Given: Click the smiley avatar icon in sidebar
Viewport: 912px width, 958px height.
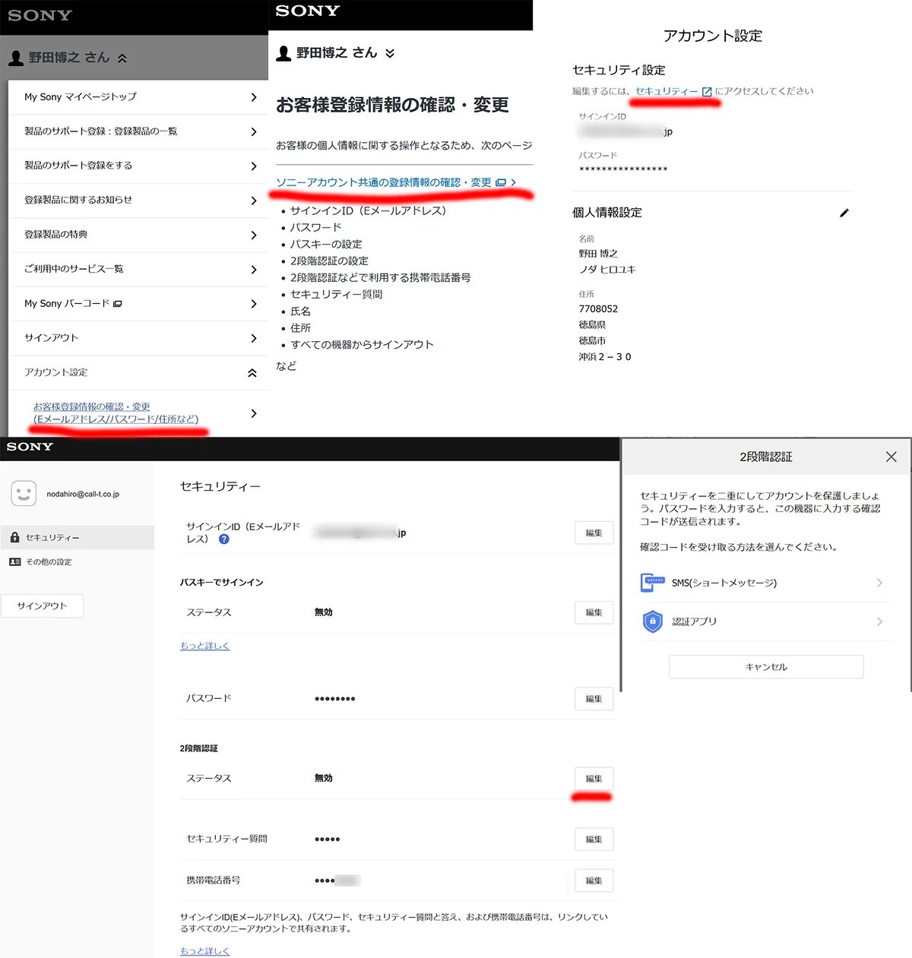Looking at the screenshot, I should (x=24, y=494).
